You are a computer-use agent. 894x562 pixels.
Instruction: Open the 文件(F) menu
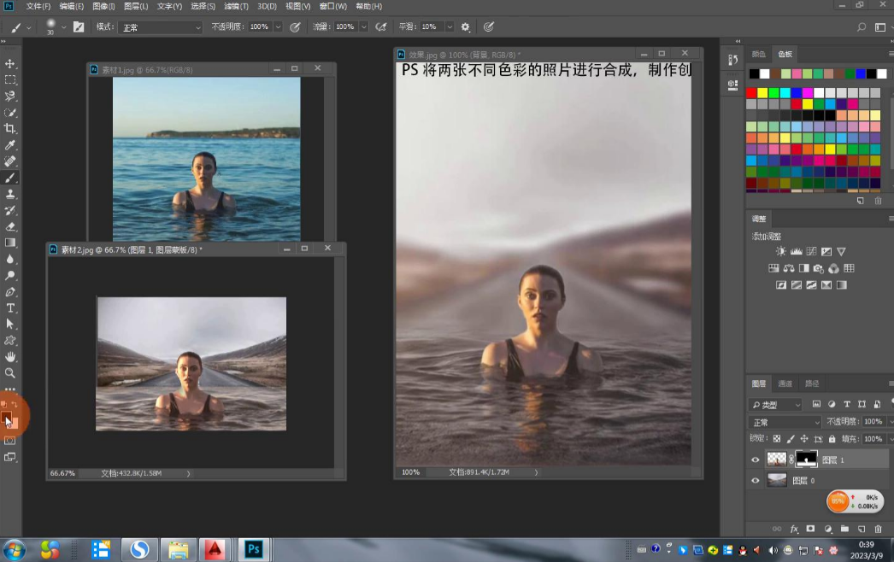pos(38,6)
